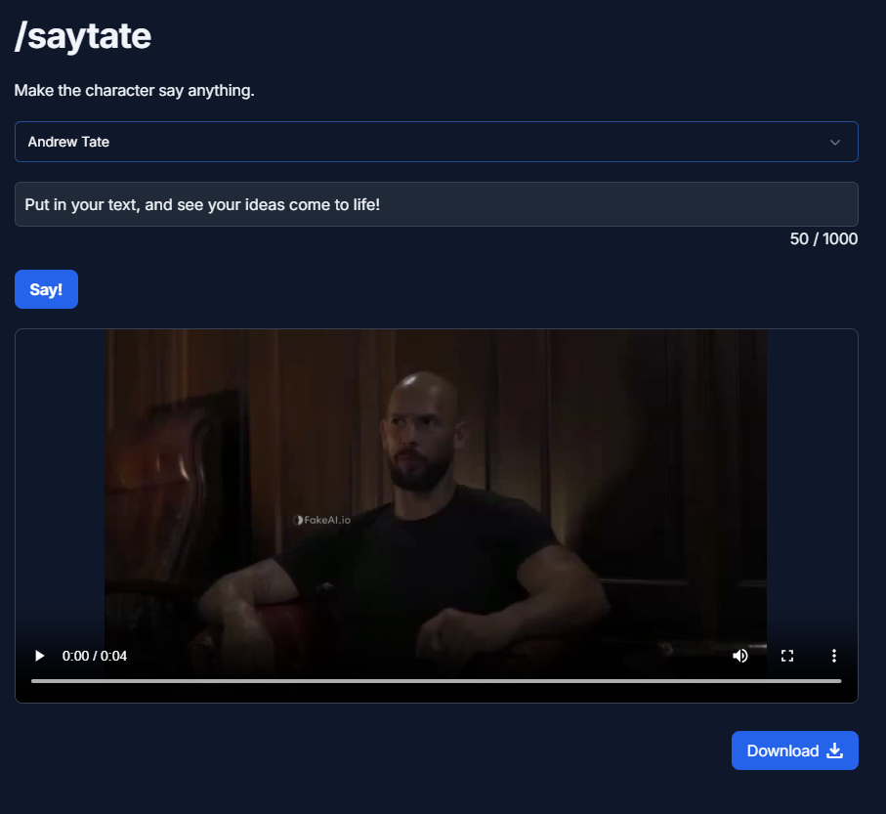Click the 50 / 1000 character counter

pyautogui.click(x=823, y=239)
